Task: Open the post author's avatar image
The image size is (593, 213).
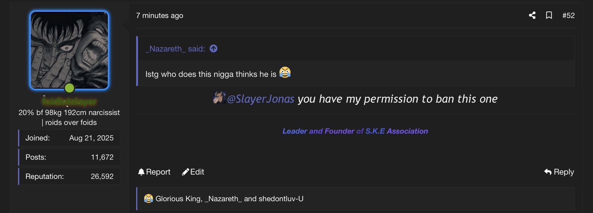Action: click(69, 50)
